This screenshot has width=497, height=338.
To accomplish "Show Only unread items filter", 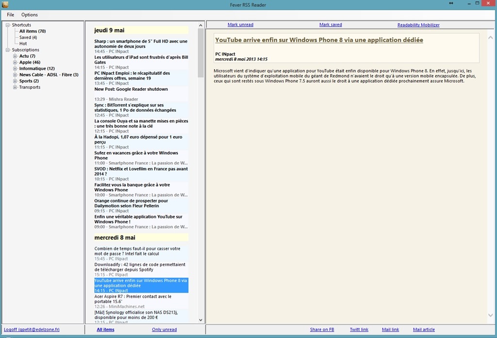I will pyautogui.click(x=164, y=329).
